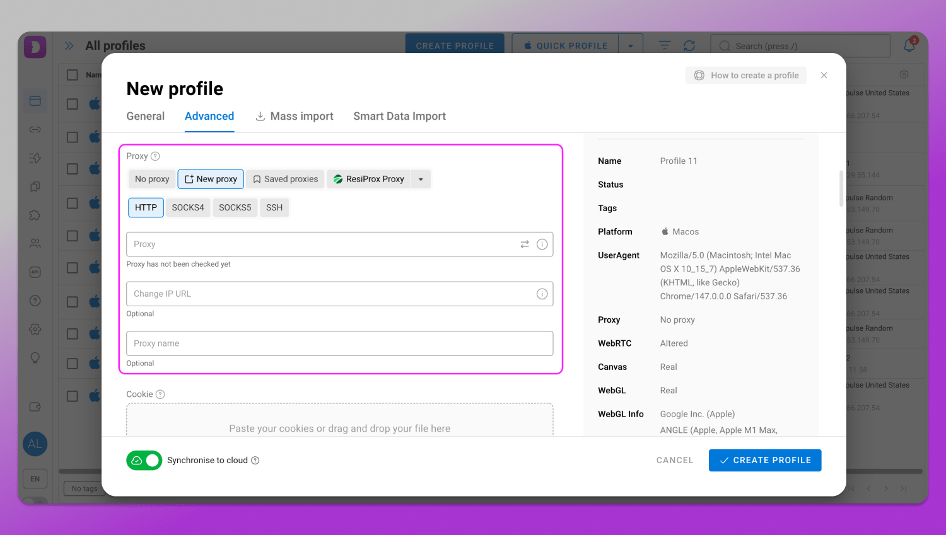
Task: Choose the New proxy option
Action: click(x=211, y=179)
